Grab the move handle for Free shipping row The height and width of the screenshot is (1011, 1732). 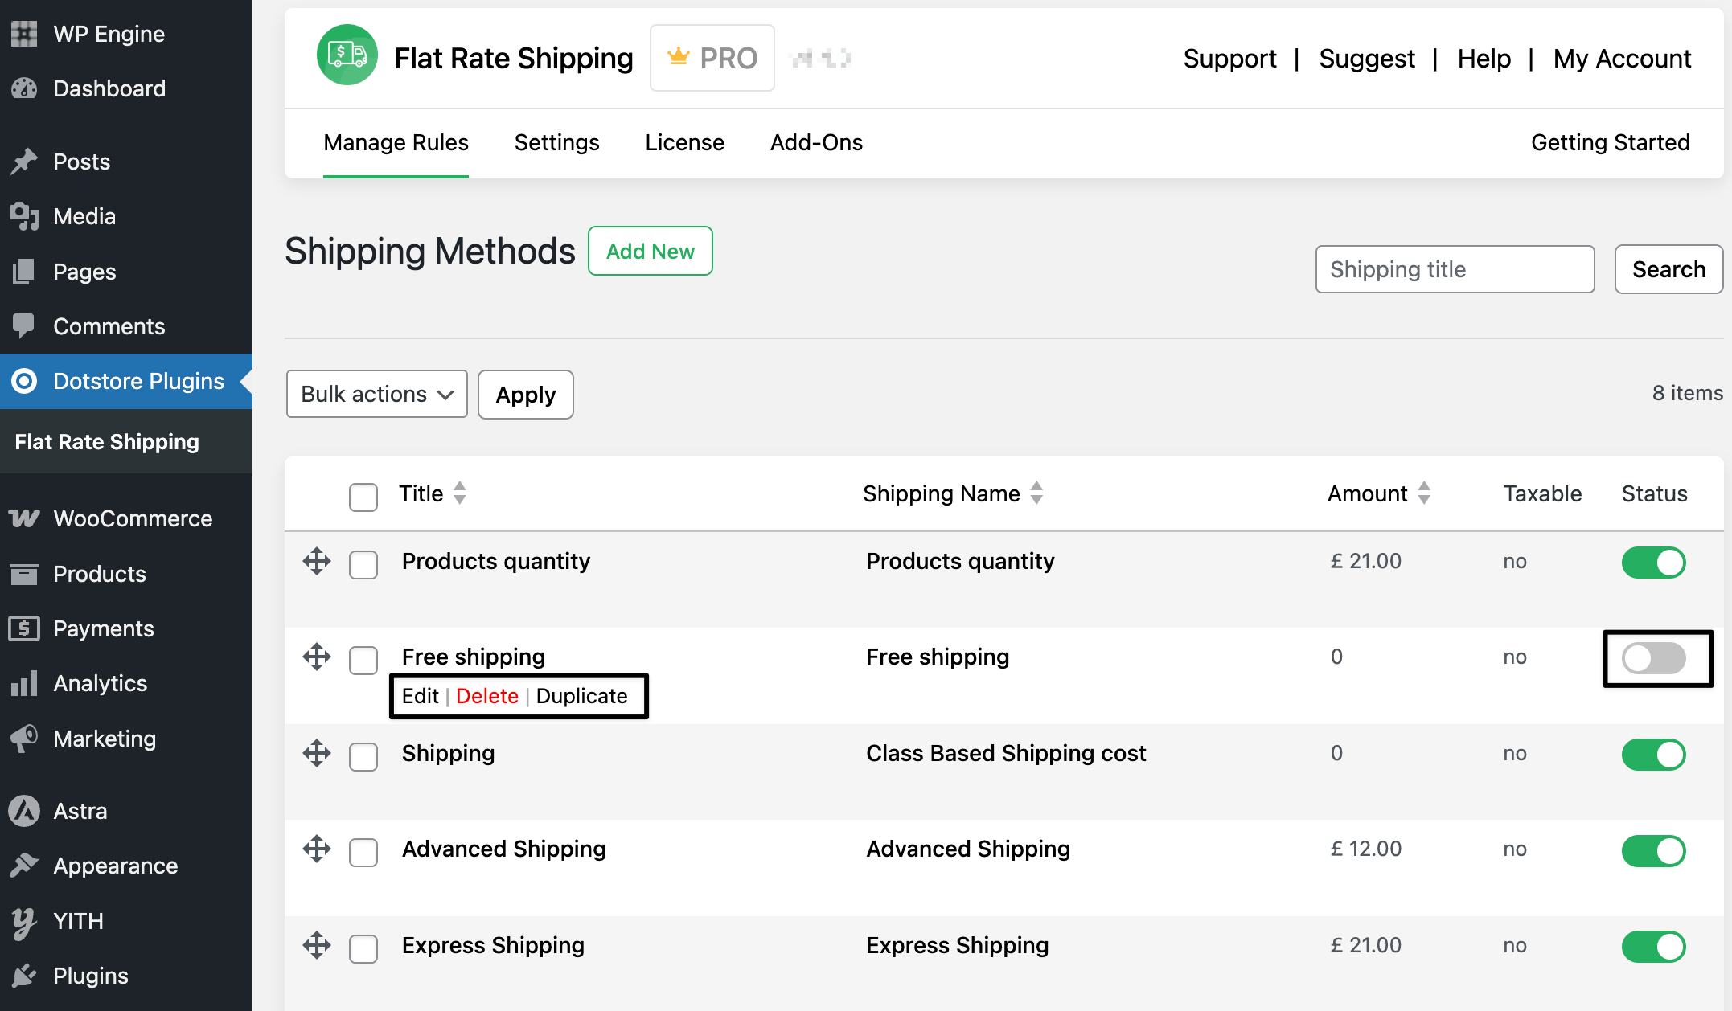[317, 657]
